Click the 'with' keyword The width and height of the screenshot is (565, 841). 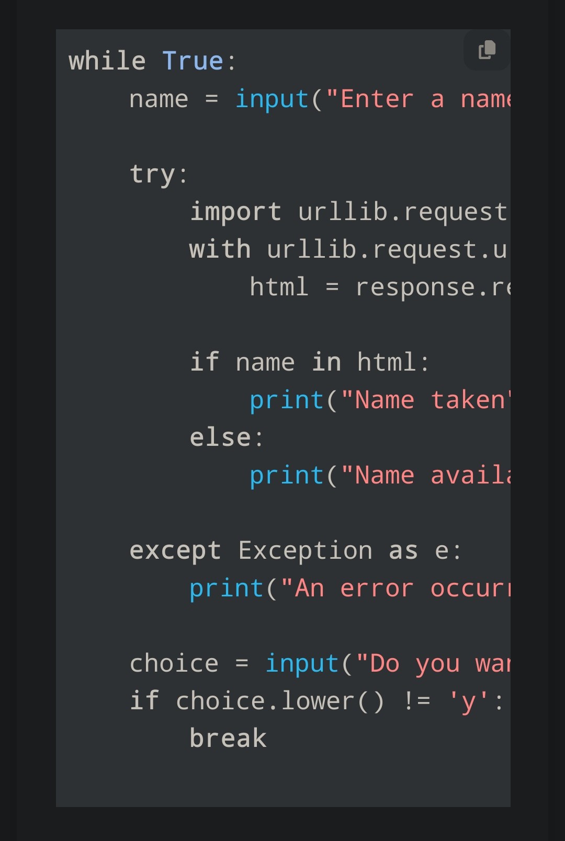(x=220, y=249)
